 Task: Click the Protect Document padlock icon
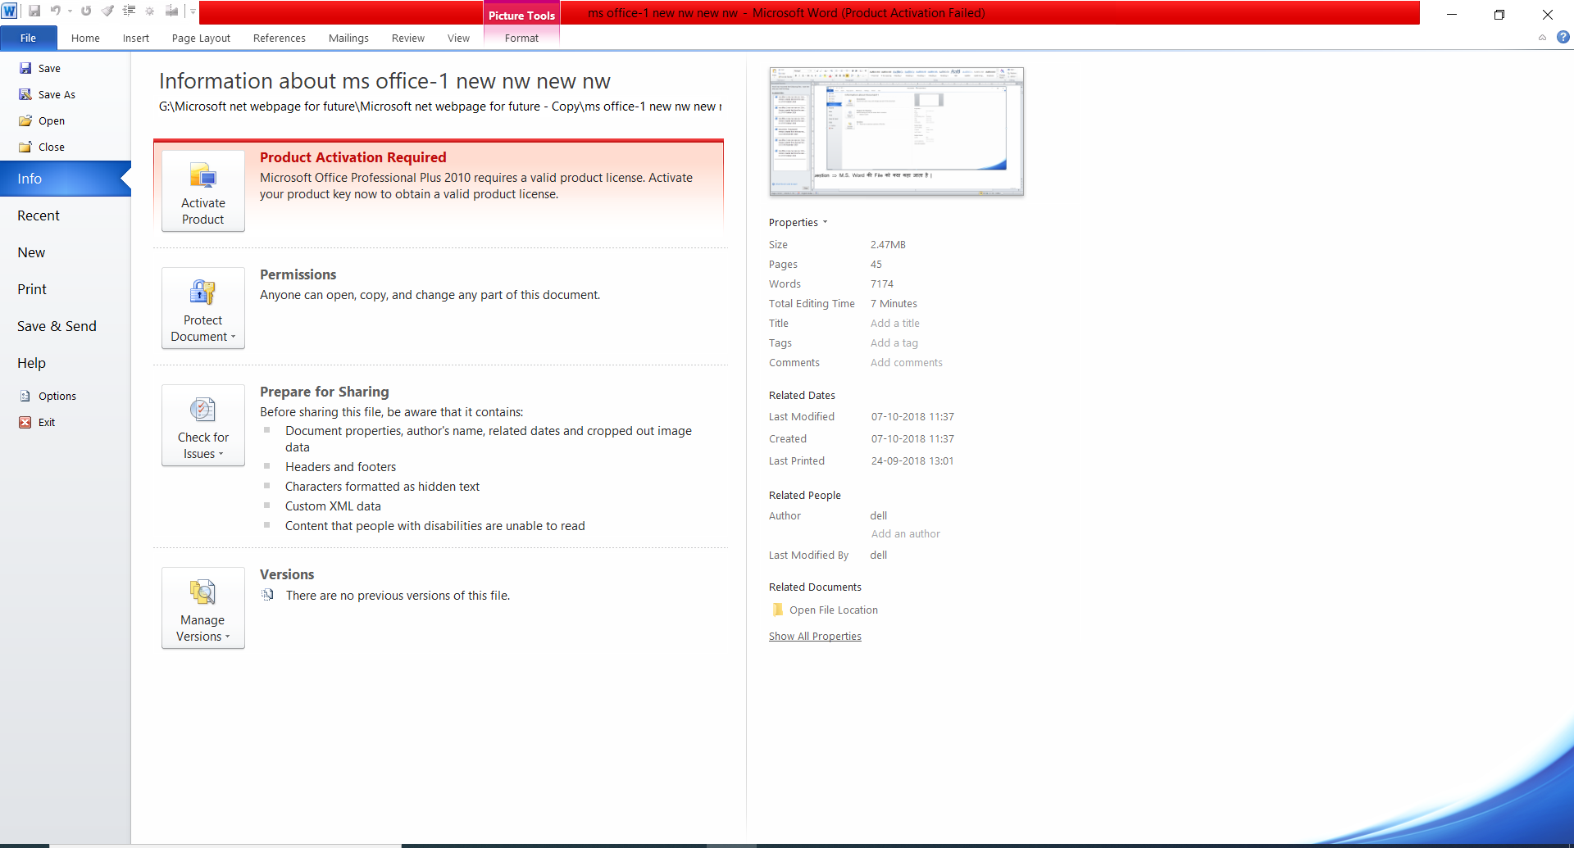click(202, 291)
